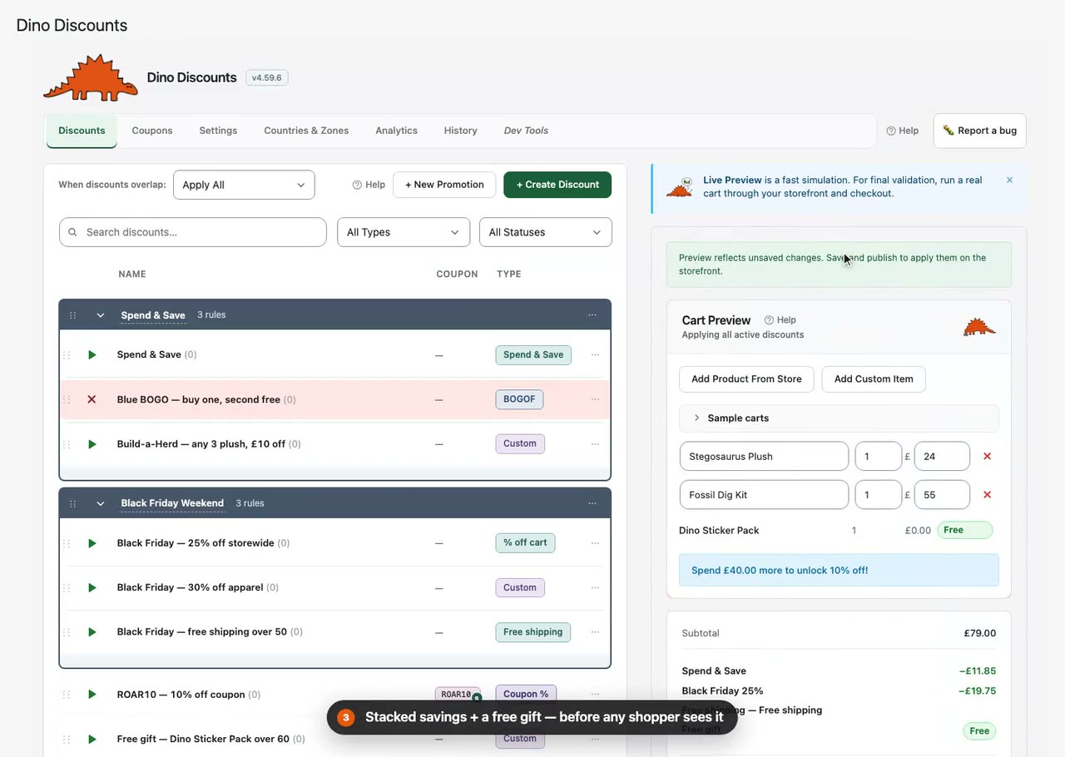Open the Countries & Zones tab
The width and height of the screenshot is (1065, 757).
(306, 131)
